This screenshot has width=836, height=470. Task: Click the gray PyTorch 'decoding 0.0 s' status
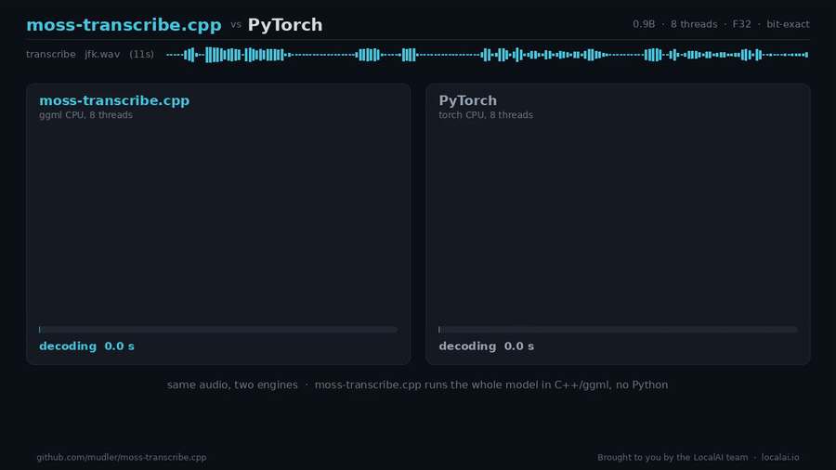(486, 346)
